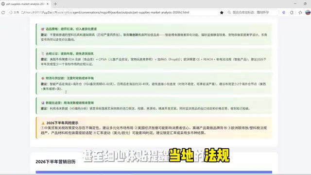Click the magnifier icon in the search box
The width and height of the screenshot is (311, 175).
click(229, 12)
